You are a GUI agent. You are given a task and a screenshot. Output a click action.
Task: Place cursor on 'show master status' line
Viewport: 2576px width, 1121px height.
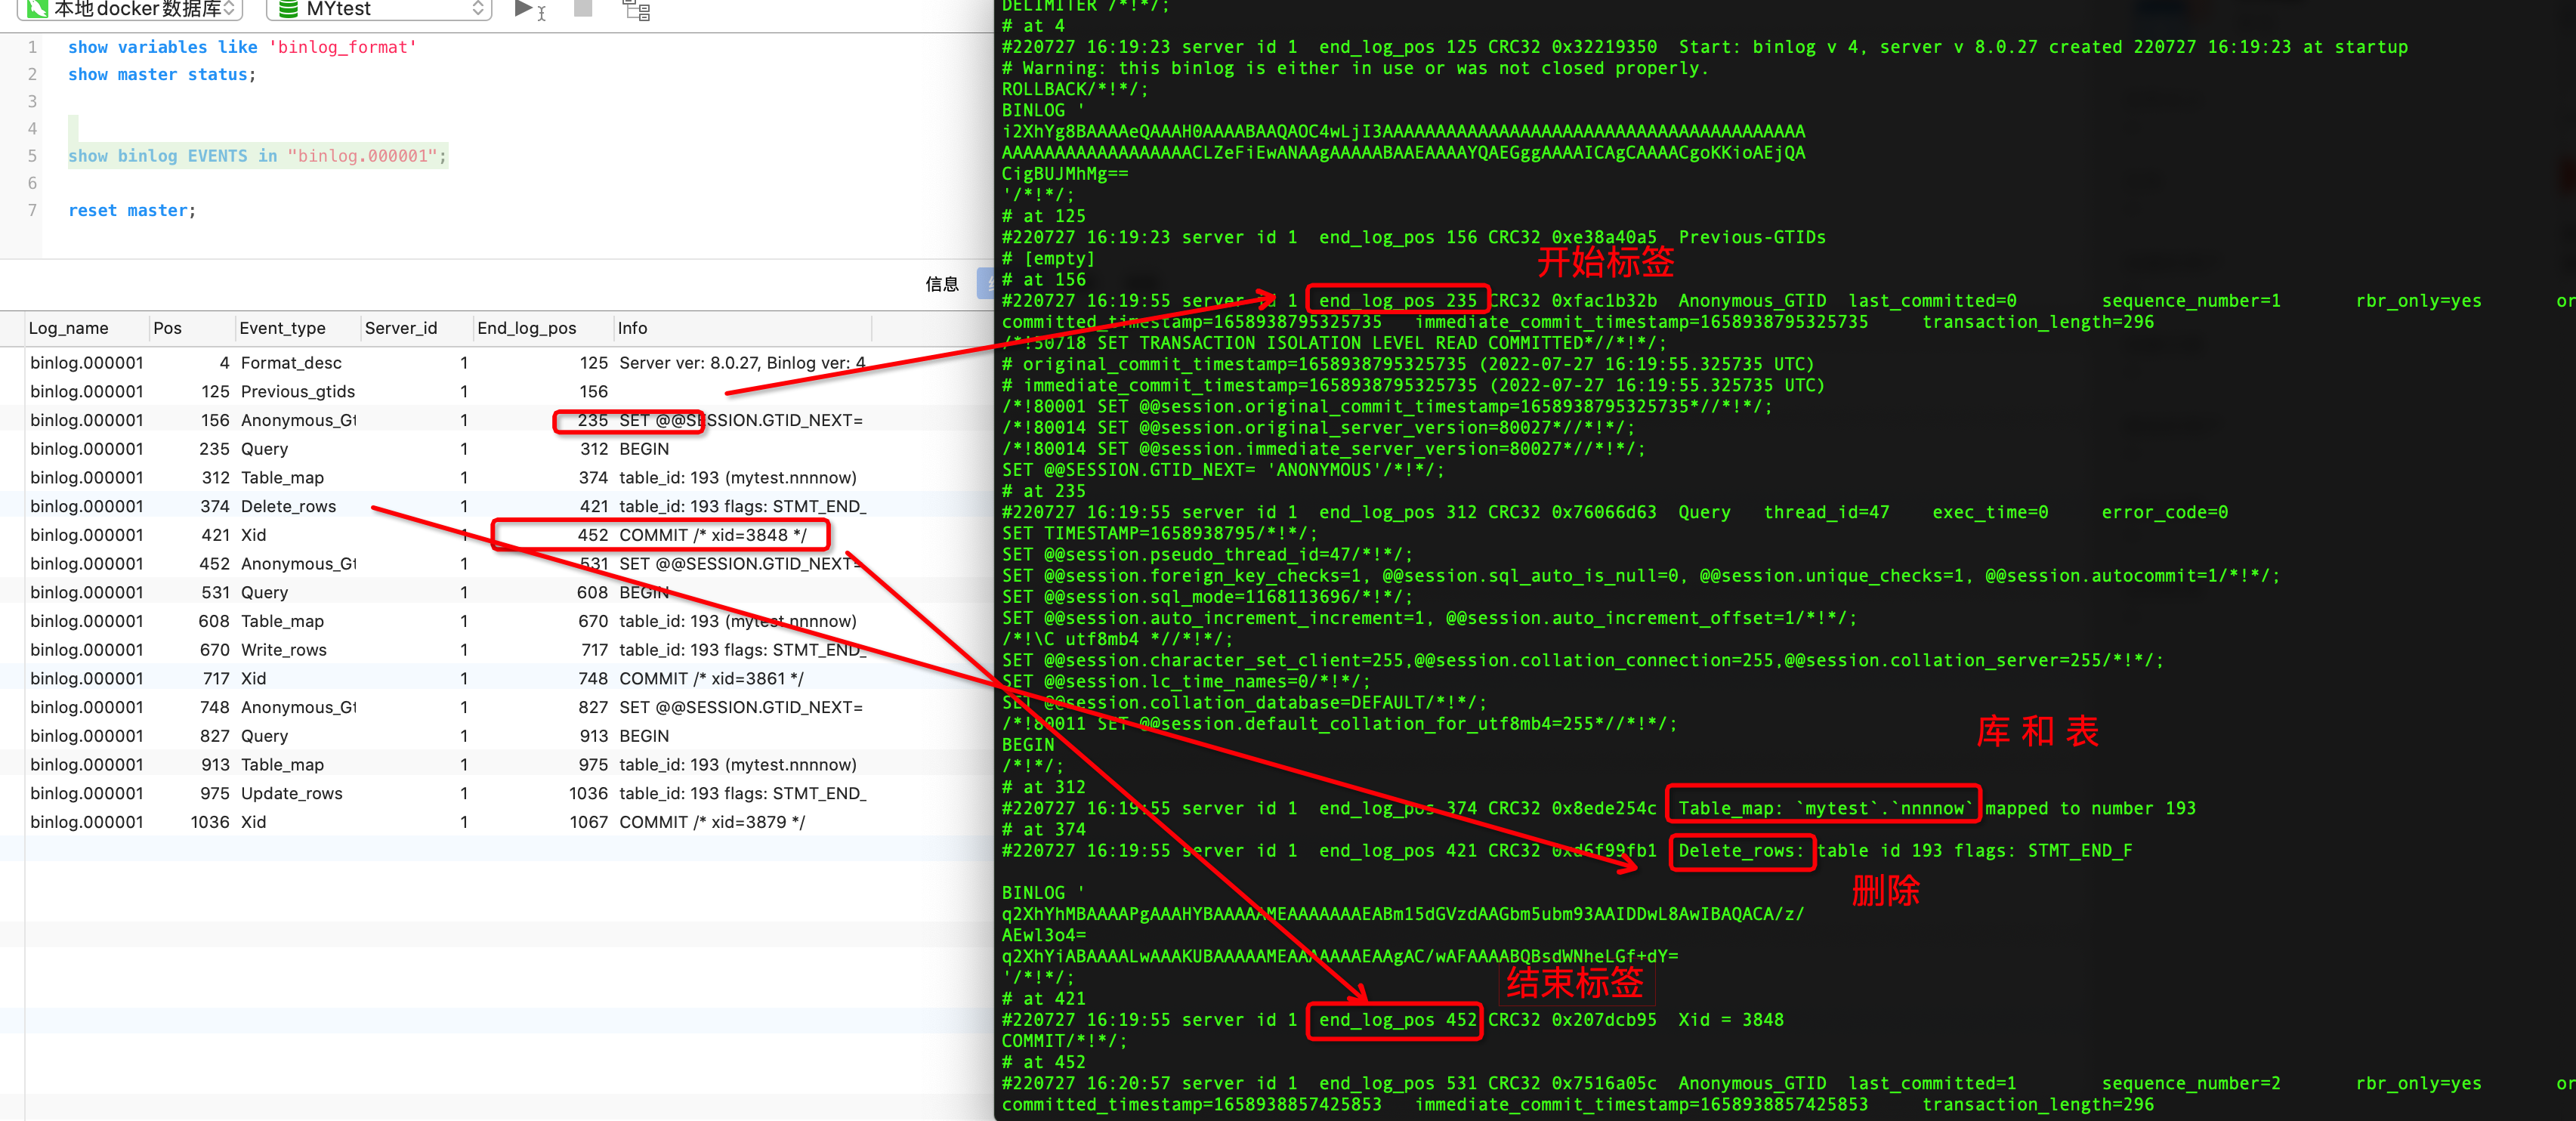point(161,74)
